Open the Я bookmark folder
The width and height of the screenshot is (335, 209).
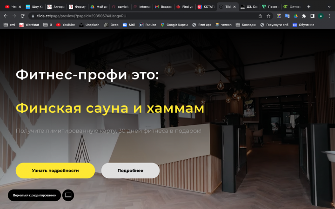[x=47, y=25]
